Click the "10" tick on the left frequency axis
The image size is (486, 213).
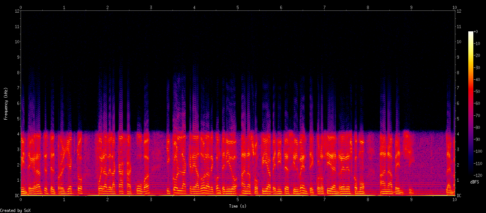click(x=17, y=42)
